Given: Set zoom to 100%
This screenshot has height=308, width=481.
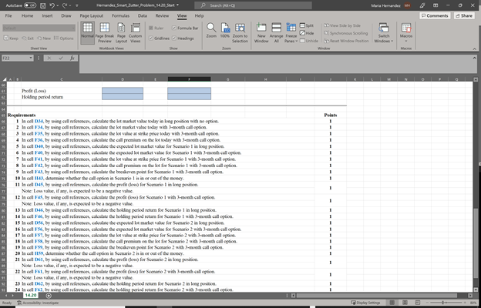Looking at the screenshot, I should pos(225,31).
